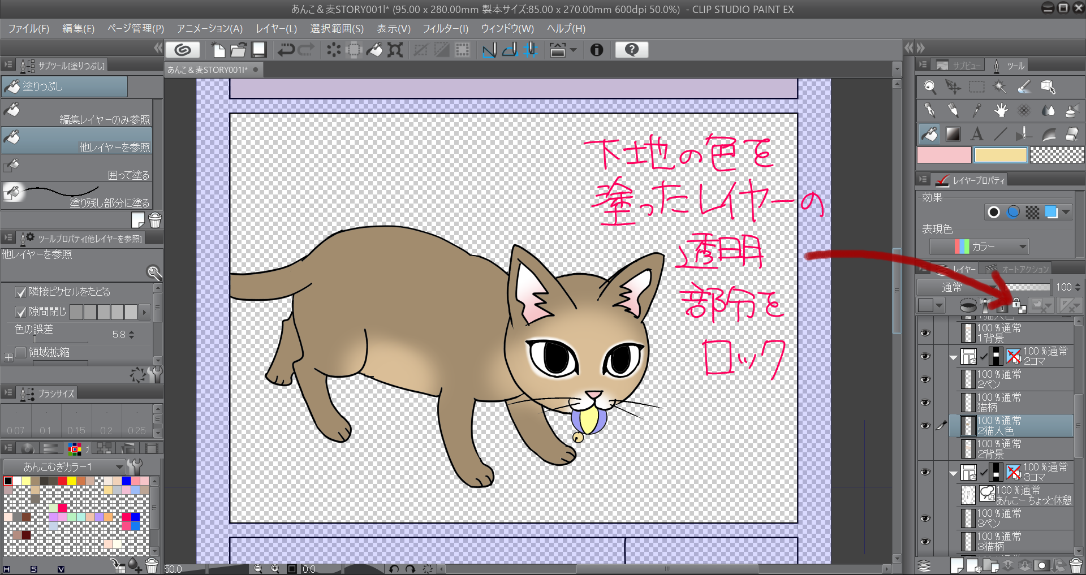Undo the last action
Image resolution: width=1086 pixels, height=575 pixels.
tap(286, 50)
